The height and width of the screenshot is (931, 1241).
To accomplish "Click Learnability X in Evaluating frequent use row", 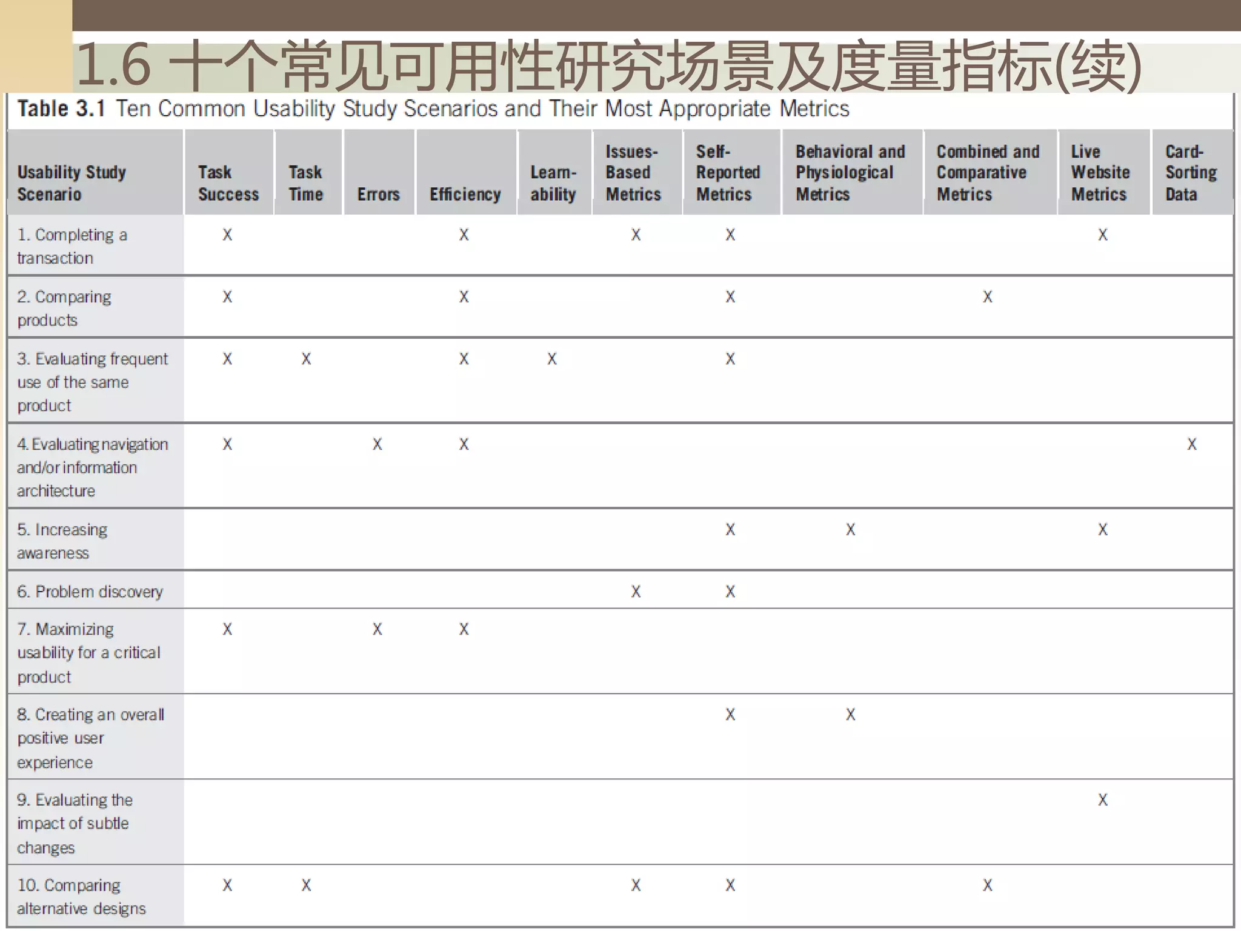I will 552,359.
